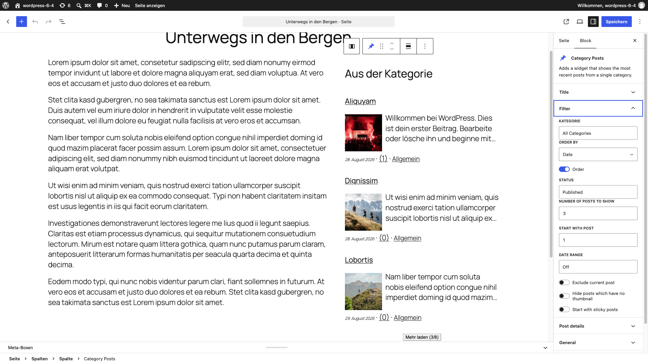
Task: Open the Aliquyam post link
Action: [x=360, y=101]
